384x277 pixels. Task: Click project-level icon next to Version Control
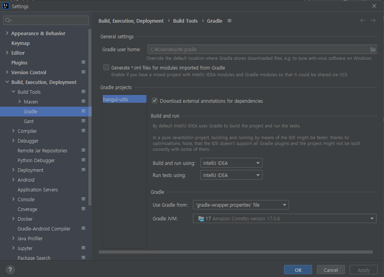click(x=83, y=72)
